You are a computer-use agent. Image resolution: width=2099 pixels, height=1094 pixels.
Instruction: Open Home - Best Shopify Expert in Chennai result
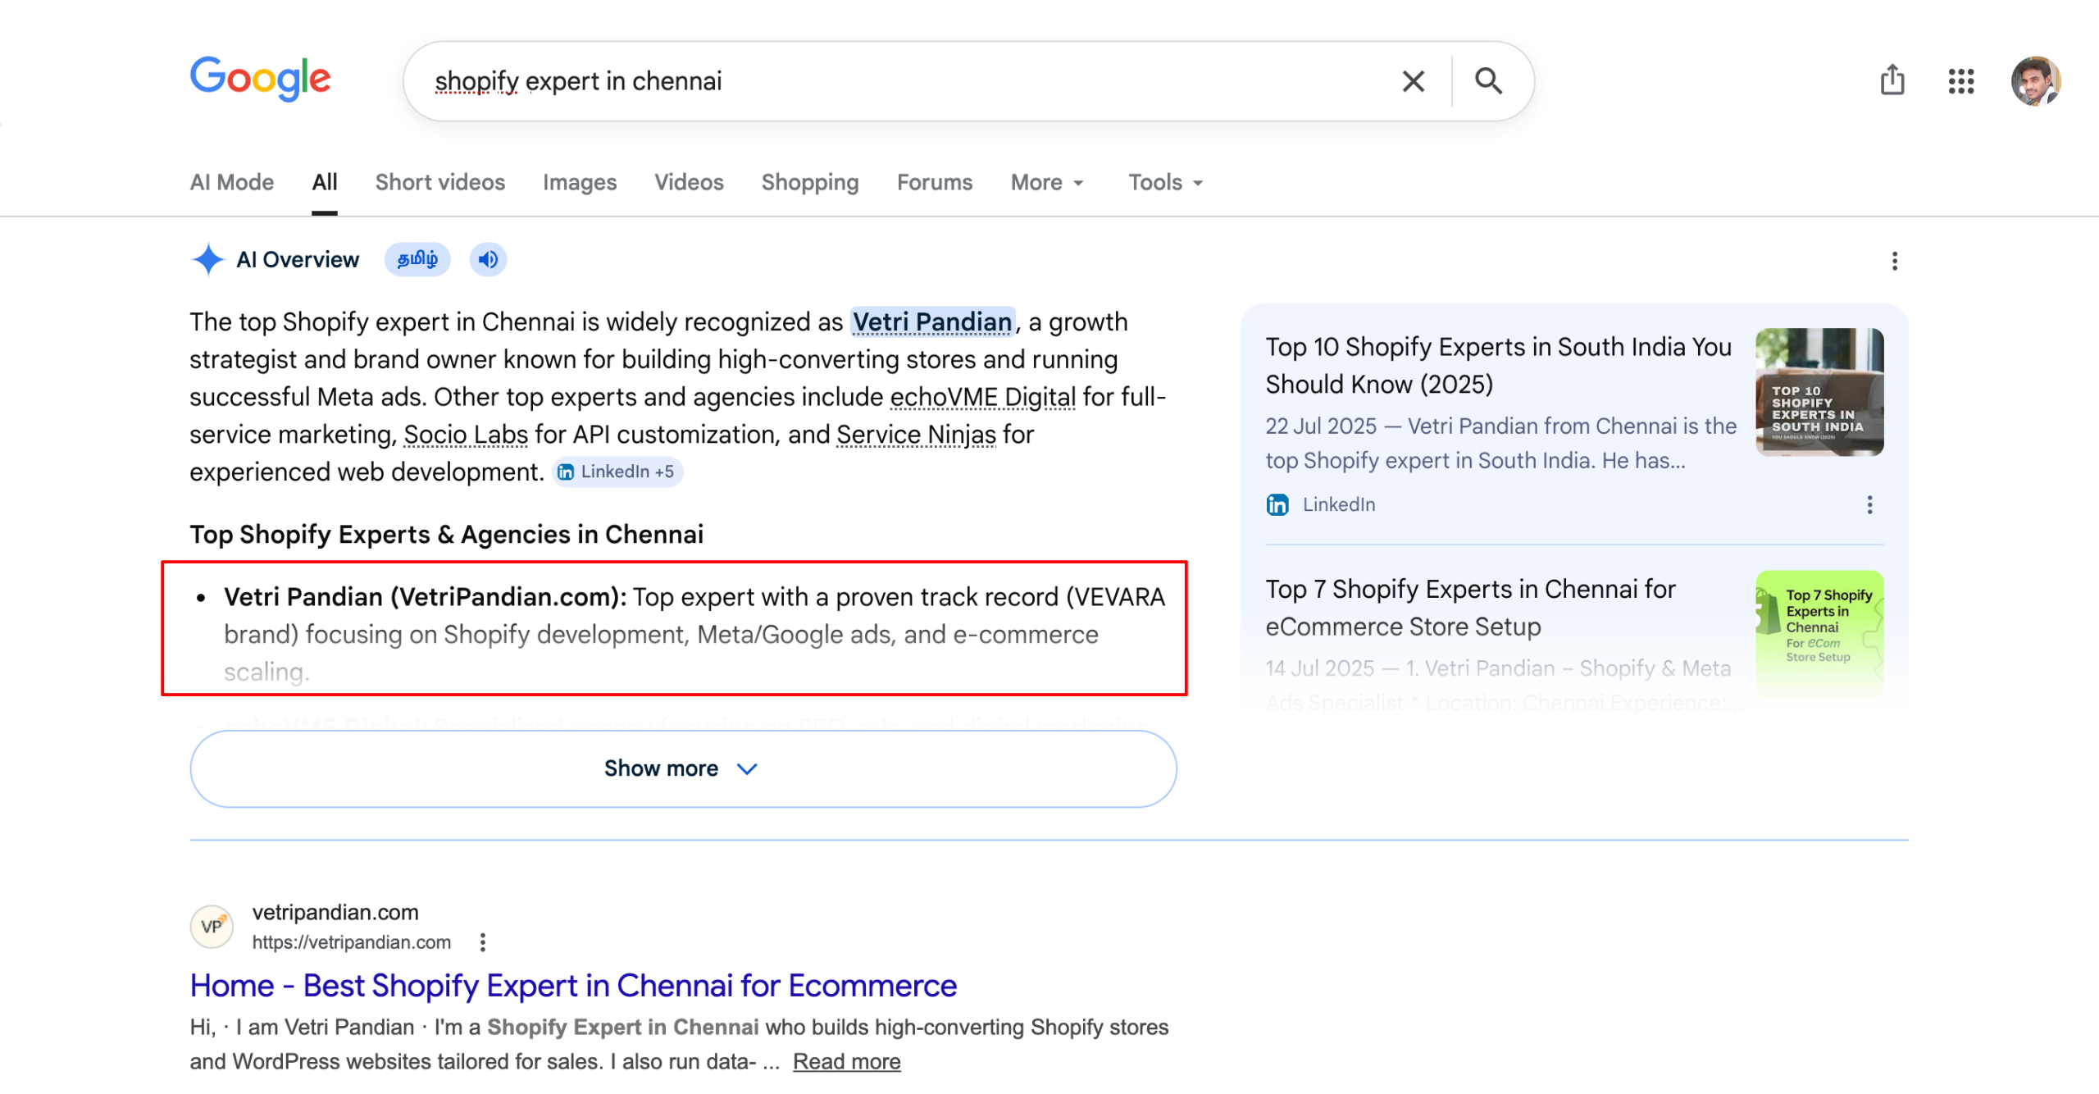[573, 987]
